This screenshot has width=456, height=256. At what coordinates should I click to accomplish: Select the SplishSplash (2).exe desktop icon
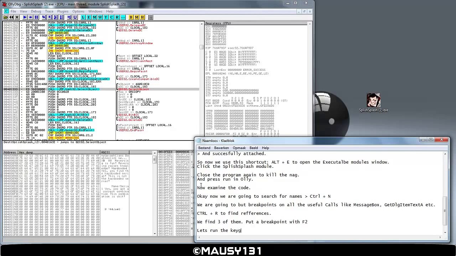(373, 103)
